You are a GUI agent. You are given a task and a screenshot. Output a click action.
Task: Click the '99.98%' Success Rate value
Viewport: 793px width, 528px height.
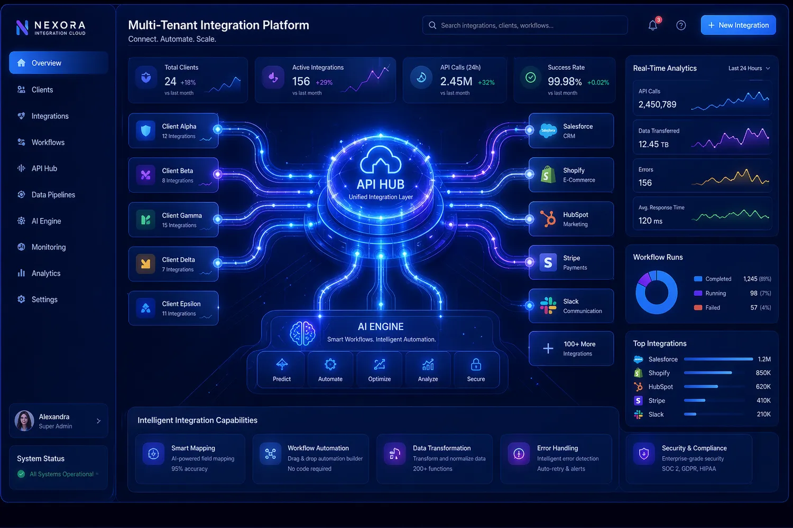(x=565, y=81)
